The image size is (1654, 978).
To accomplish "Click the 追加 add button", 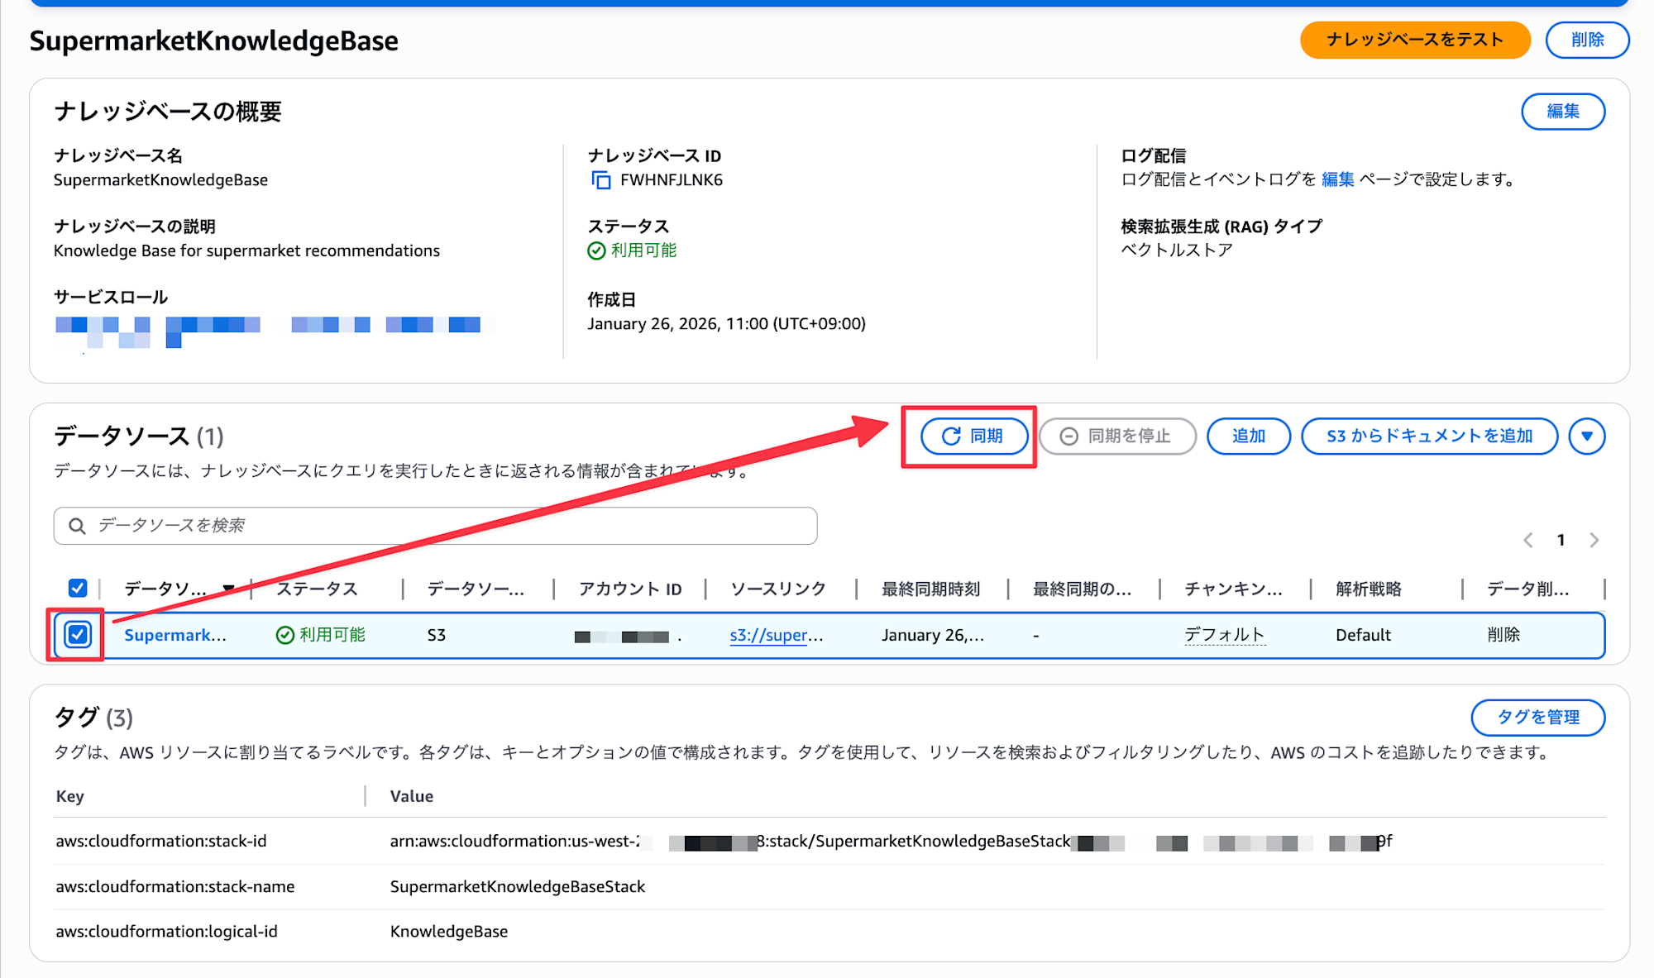I will click(1248, 436).
